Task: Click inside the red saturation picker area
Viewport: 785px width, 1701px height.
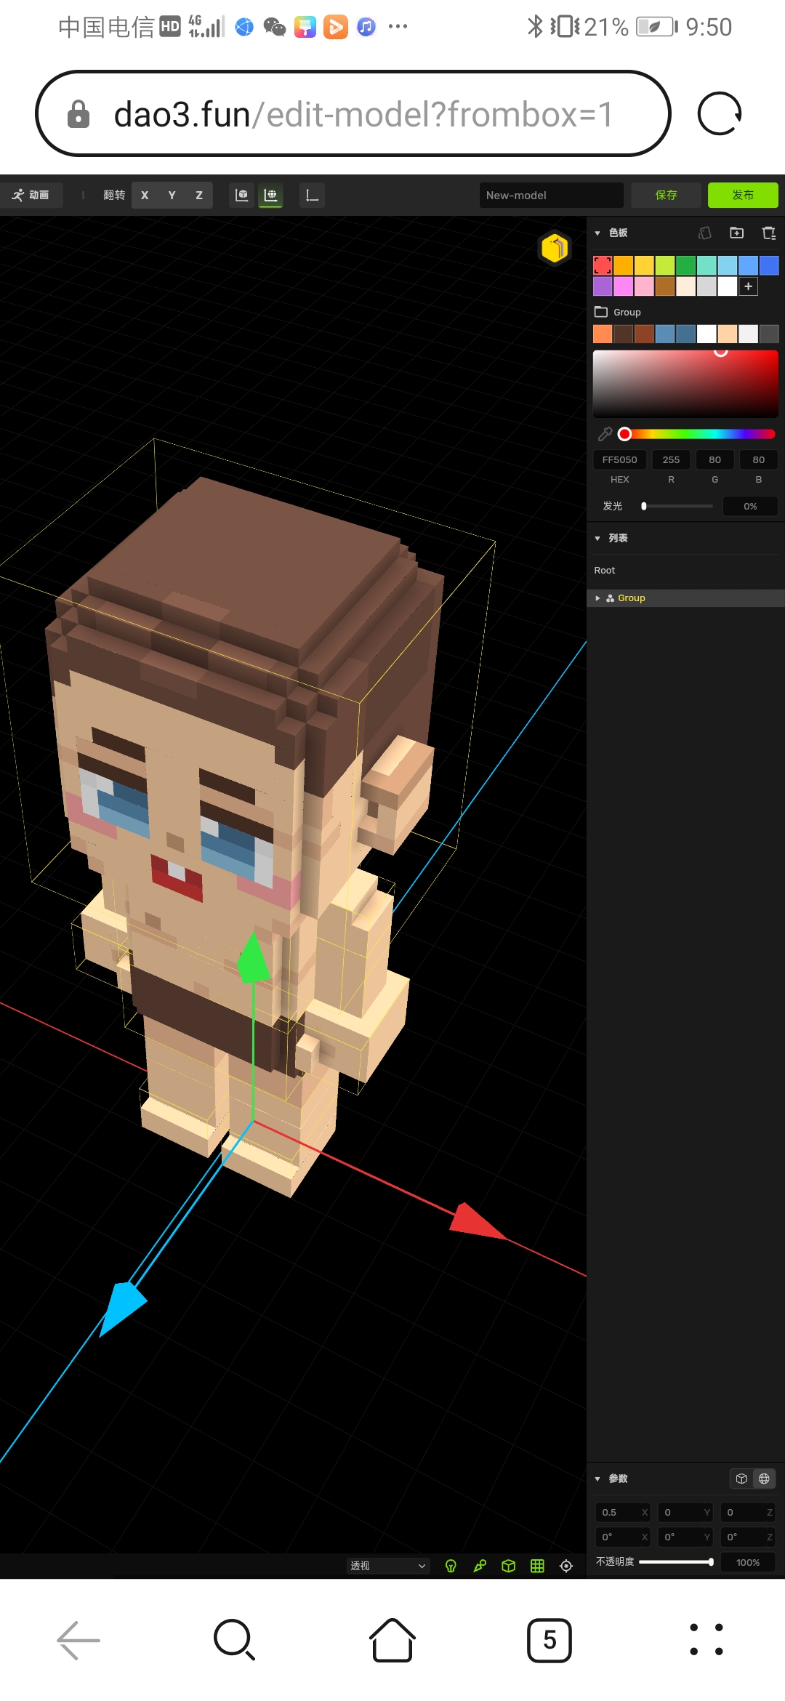Action: tap(685, 384)
